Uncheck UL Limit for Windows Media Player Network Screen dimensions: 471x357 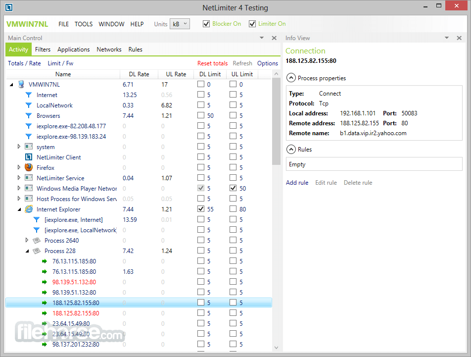click(233, 188)
